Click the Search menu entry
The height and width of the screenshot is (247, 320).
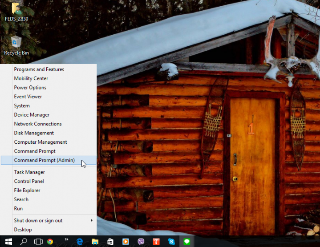click(x=49, y=199)
